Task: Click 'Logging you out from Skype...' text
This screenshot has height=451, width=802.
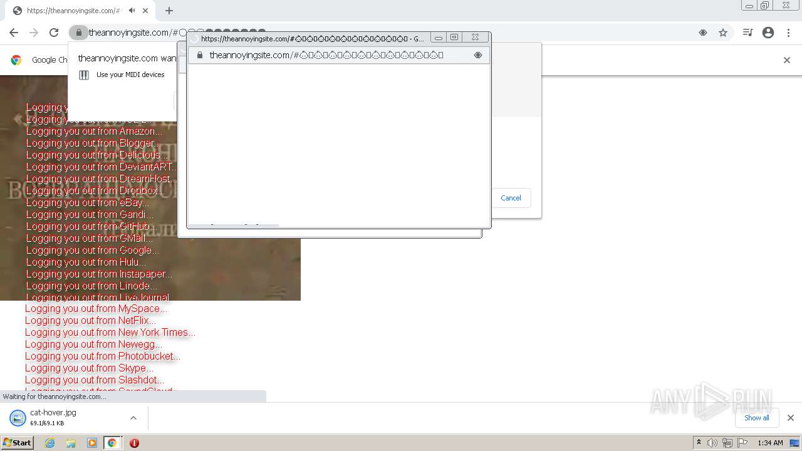Action: click(89, 368)
